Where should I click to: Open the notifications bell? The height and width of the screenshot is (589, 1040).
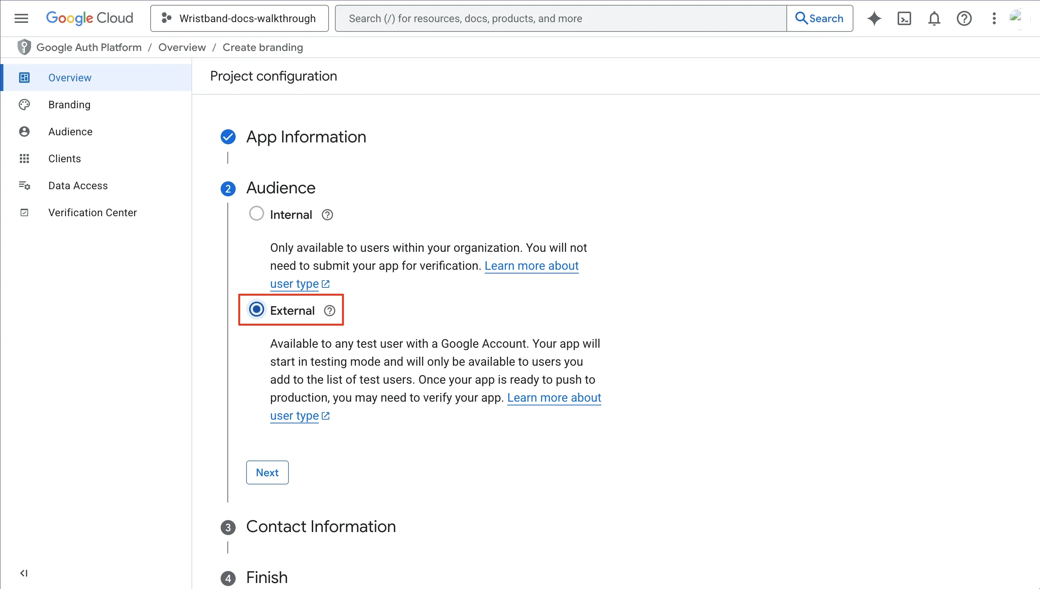934,18
